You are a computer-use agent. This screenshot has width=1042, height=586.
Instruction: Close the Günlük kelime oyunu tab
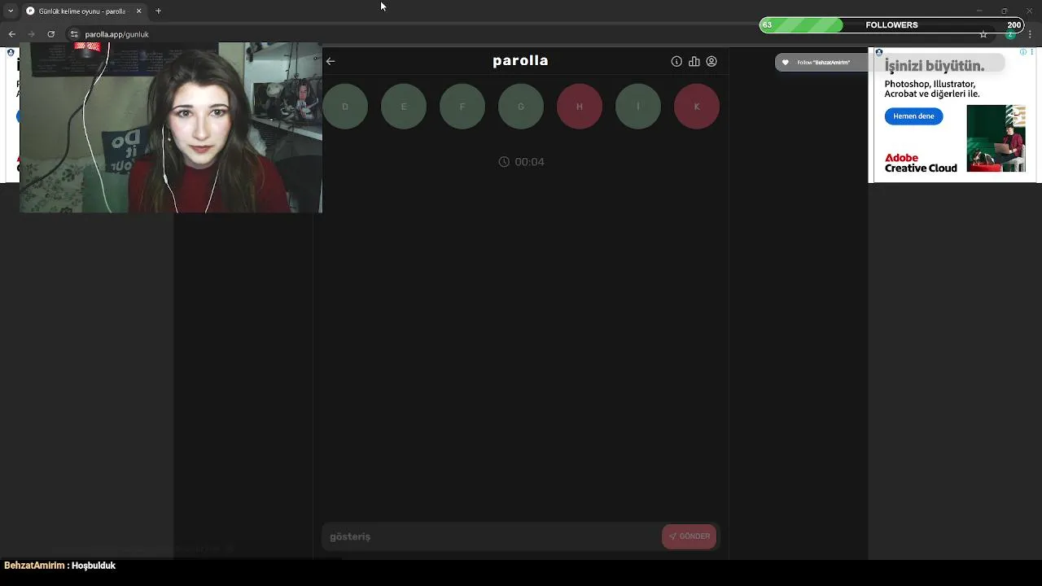point(138,11)
